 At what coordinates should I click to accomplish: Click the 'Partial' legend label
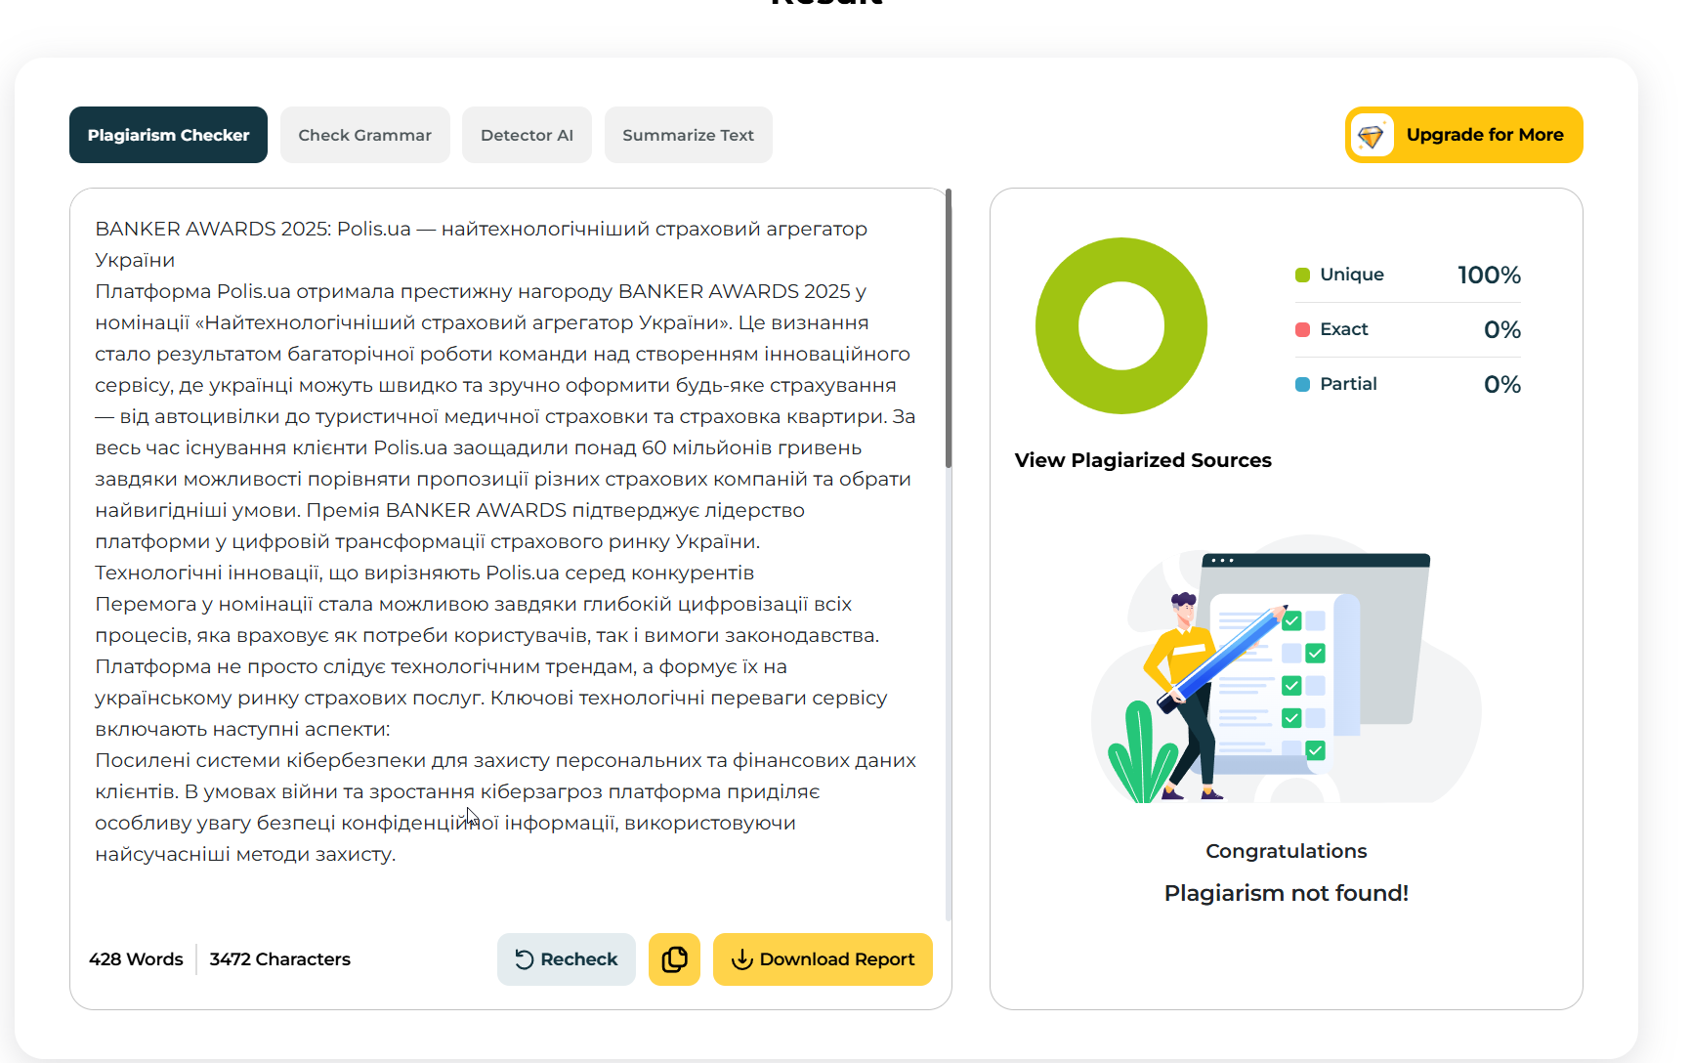[1348, 384]
